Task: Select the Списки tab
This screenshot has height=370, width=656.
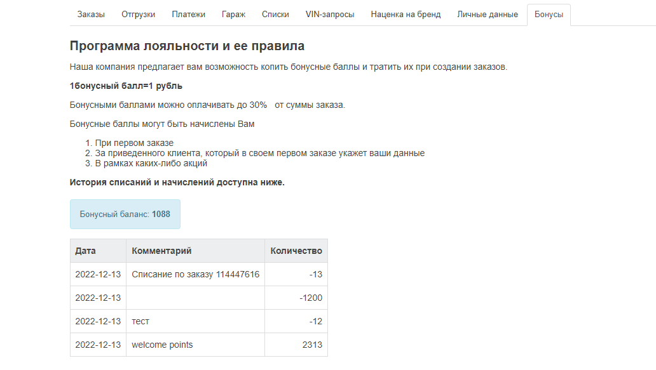Action: pos(275,15)
